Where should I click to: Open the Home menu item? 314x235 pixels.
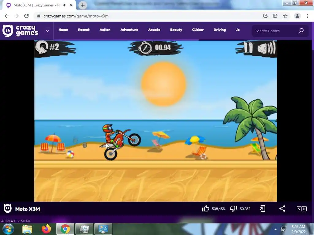tap(63, 30)
